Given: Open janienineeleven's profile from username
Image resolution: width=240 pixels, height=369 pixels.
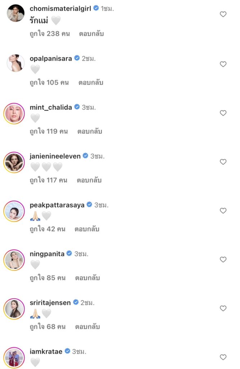Looking at the screenshot, I should pyautogui.click(x=55, y=156).
